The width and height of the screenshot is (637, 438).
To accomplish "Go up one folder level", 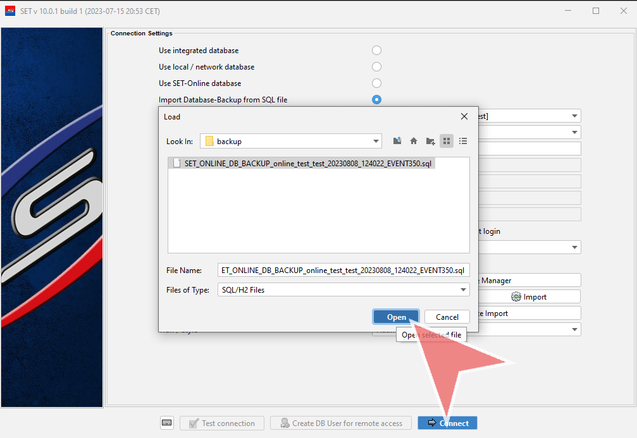I will (397, 141).
